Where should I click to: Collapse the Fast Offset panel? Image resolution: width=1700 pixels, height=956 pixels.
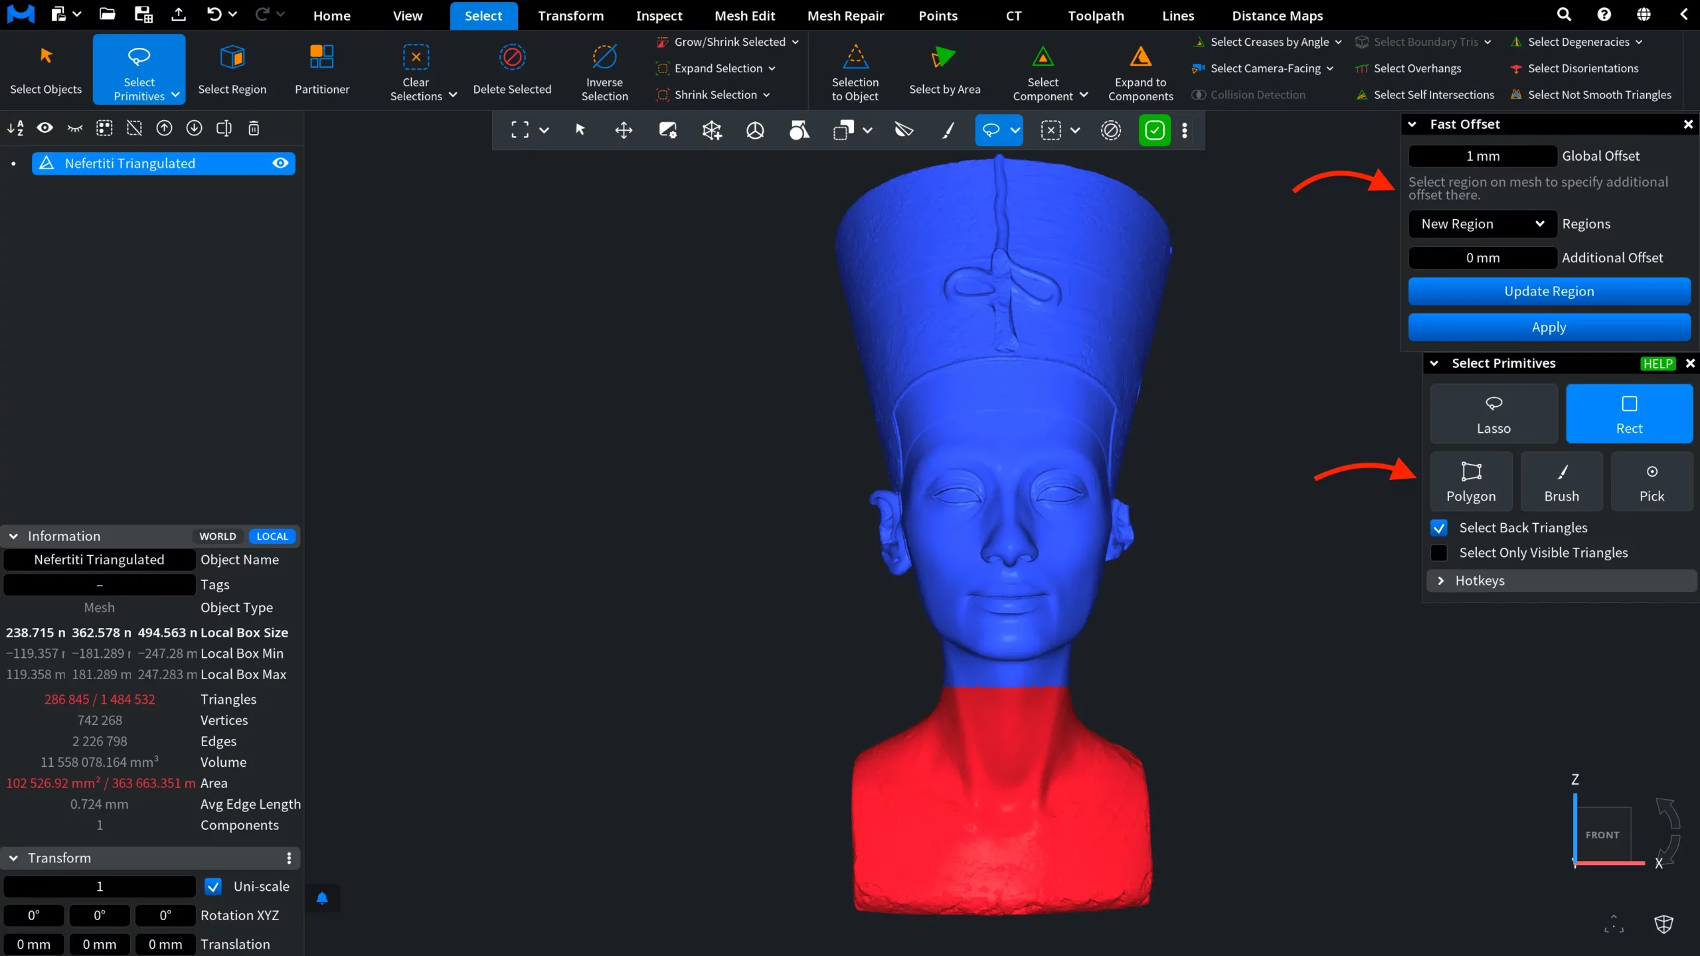pos(1412,124)
